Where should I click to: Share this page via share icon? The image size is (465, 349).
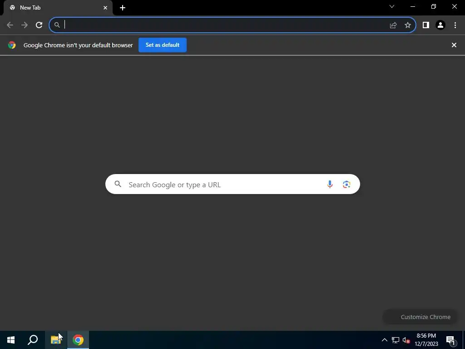pos(393,25)
